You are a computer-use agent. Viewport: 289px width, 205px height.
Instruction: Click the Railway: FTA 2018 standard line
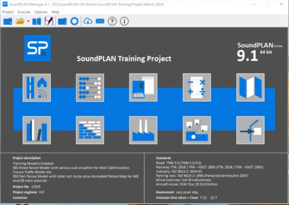click(x=210, y=167)
